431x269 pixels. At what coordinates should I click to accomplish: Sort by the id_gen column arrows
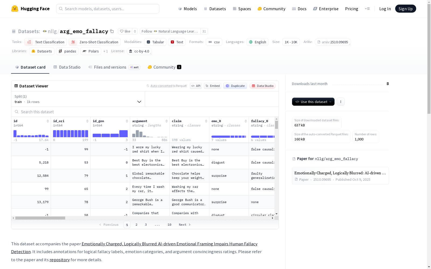coord(127,121)
